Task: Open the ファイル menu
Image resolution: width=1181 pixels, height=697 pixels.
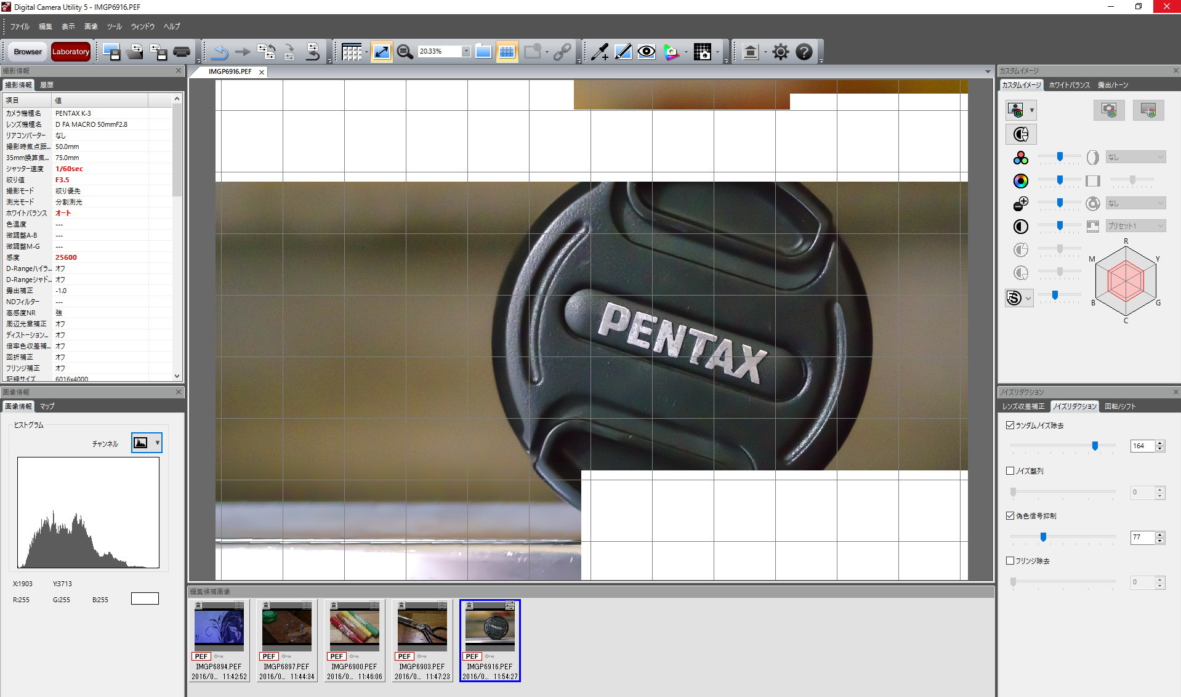Action: click(20, 26)
